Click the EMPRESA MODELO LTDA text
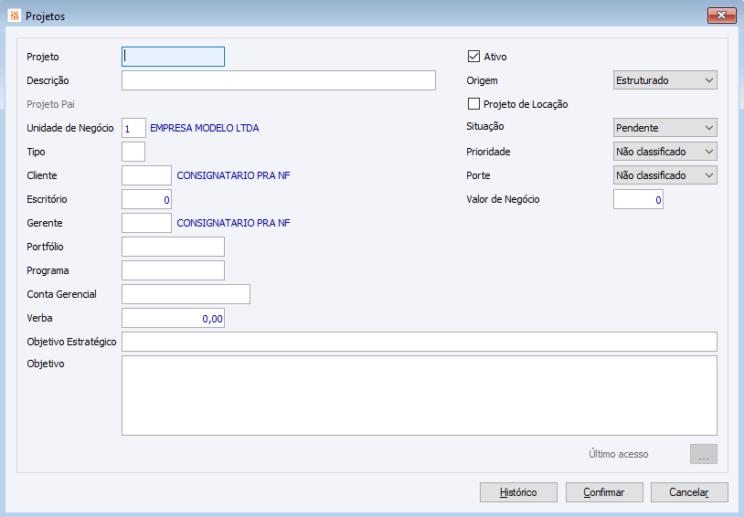The height and width of the screenshot is (517, 744). (205, 128)
